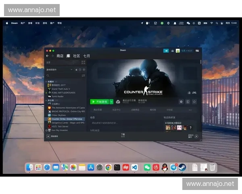
Task: Click the Steam announcements button in title bar
Action: click(166, 51)
